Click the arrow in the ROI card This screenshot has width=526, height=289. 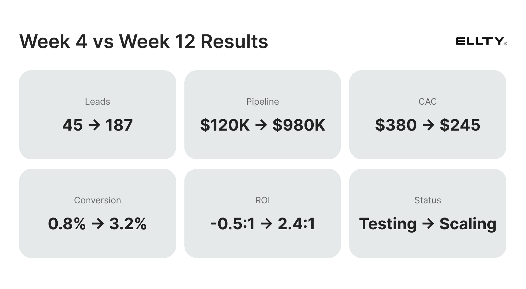coord(266,224)
